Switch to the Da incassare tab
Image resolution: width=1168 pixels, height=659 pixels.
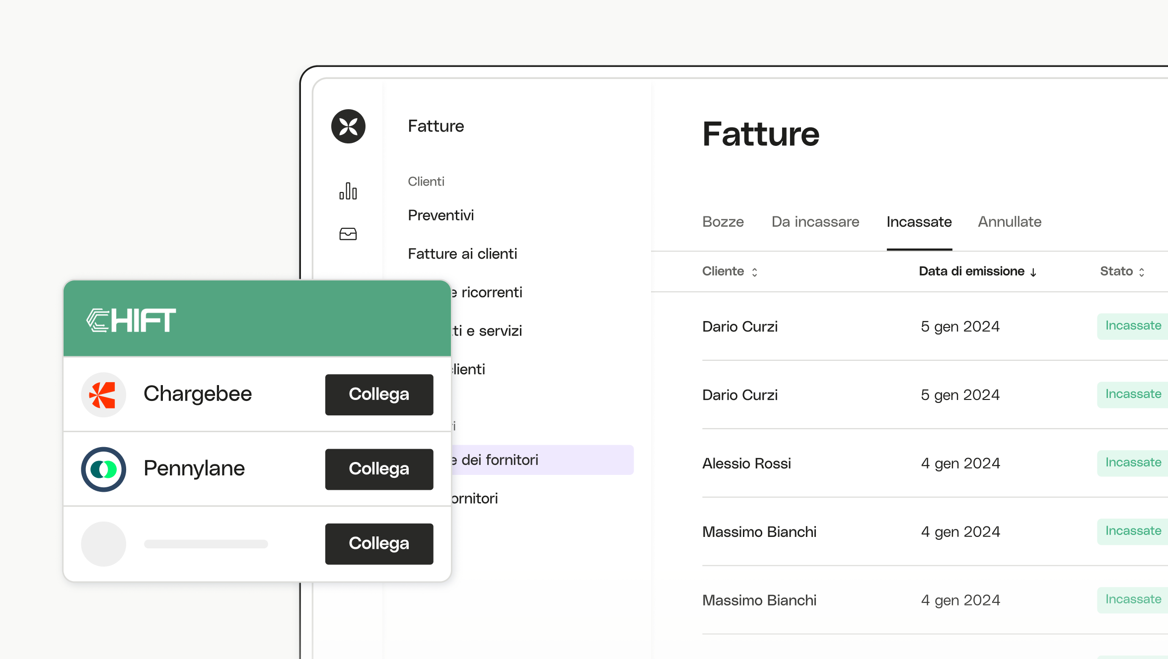pyautogui.click(x=815, y=222)
